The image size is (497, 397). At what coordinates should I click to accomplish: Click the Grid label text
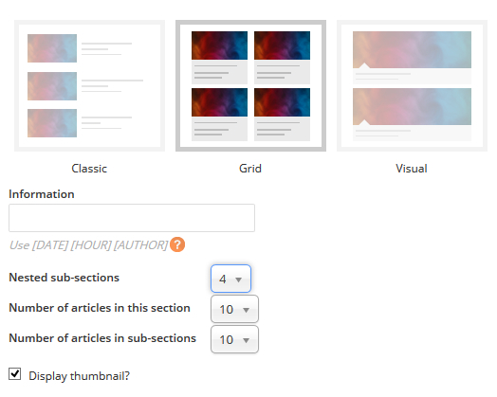(x=250, y=169)
